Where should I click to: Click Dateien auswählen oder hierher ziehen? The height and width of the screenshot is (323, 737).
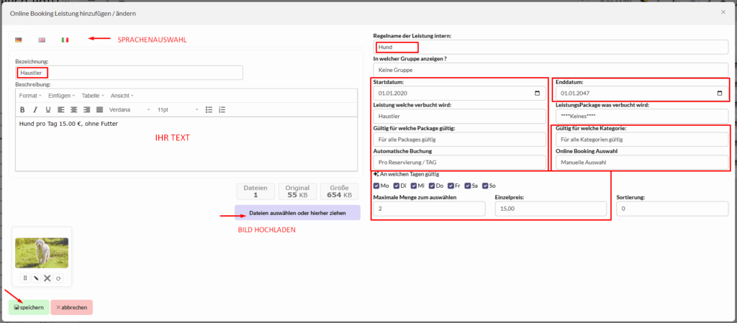(297, 214)
